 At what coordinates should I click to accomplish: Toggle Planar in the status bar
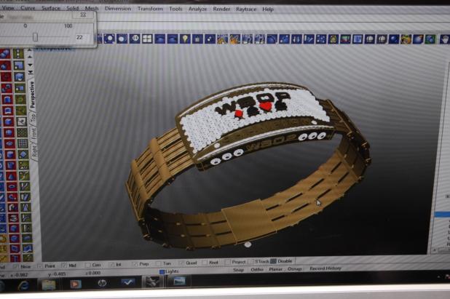click(x=275, y=269)
